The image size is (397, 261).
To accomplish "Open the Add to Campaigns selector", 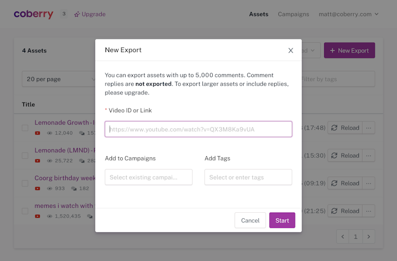I will pyautogui.click(x=148, y=177).
